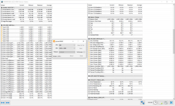Click the icon on the System ASUS TUF header
This screenshot has width=175, height=106.
coord(2,8)
